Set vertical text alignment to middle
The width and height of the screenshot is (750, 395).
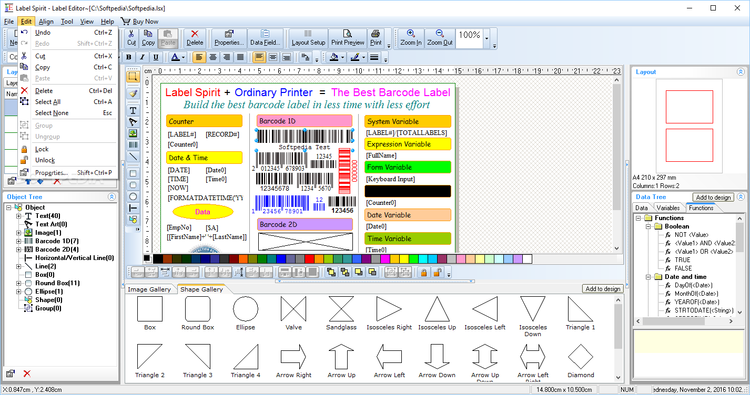tap(273, 57)
